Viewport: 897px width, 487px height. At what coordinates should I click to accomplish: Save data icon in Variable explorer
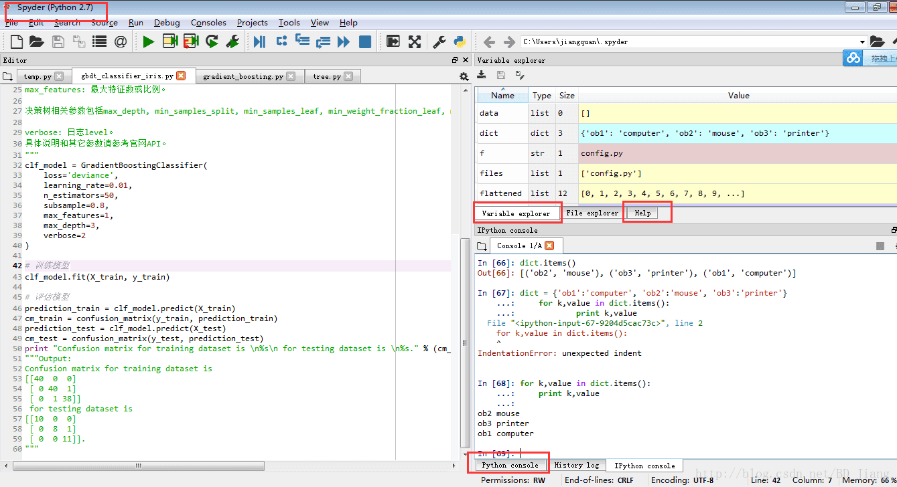coord(500,75)
